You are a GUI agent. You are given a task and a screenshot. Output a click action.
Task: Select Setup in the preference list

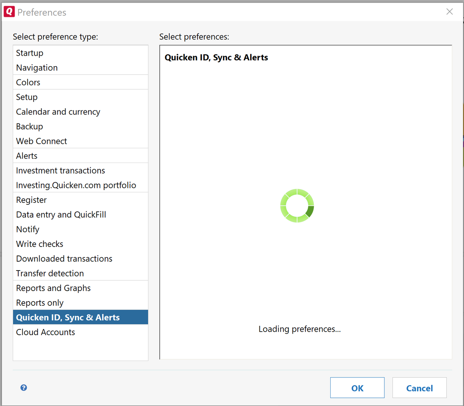click(80, 97)
